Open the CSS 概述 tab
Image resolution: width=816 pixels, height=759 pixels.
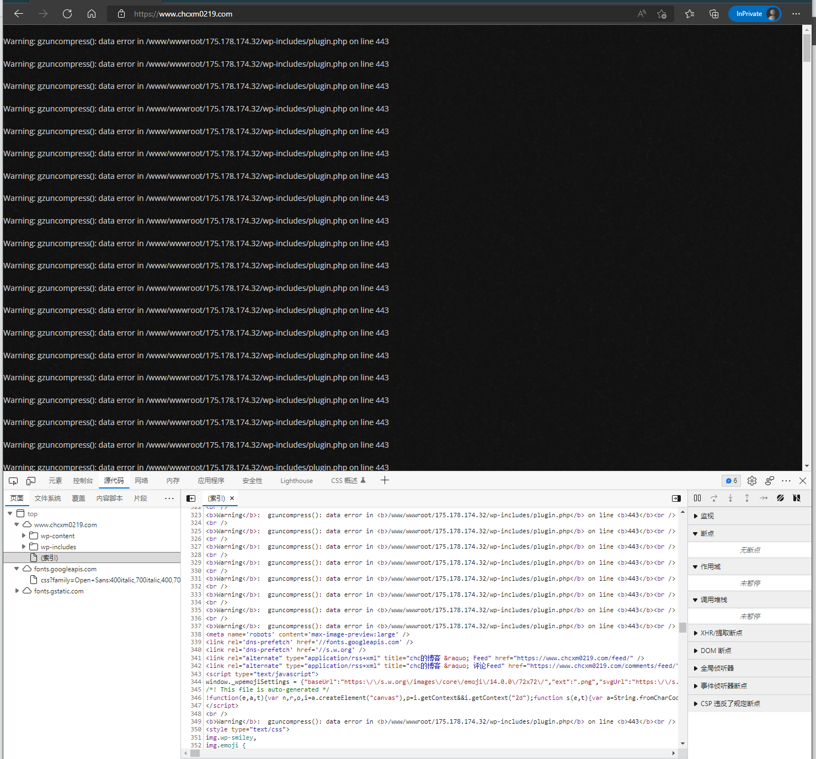(x=348, y=481)
